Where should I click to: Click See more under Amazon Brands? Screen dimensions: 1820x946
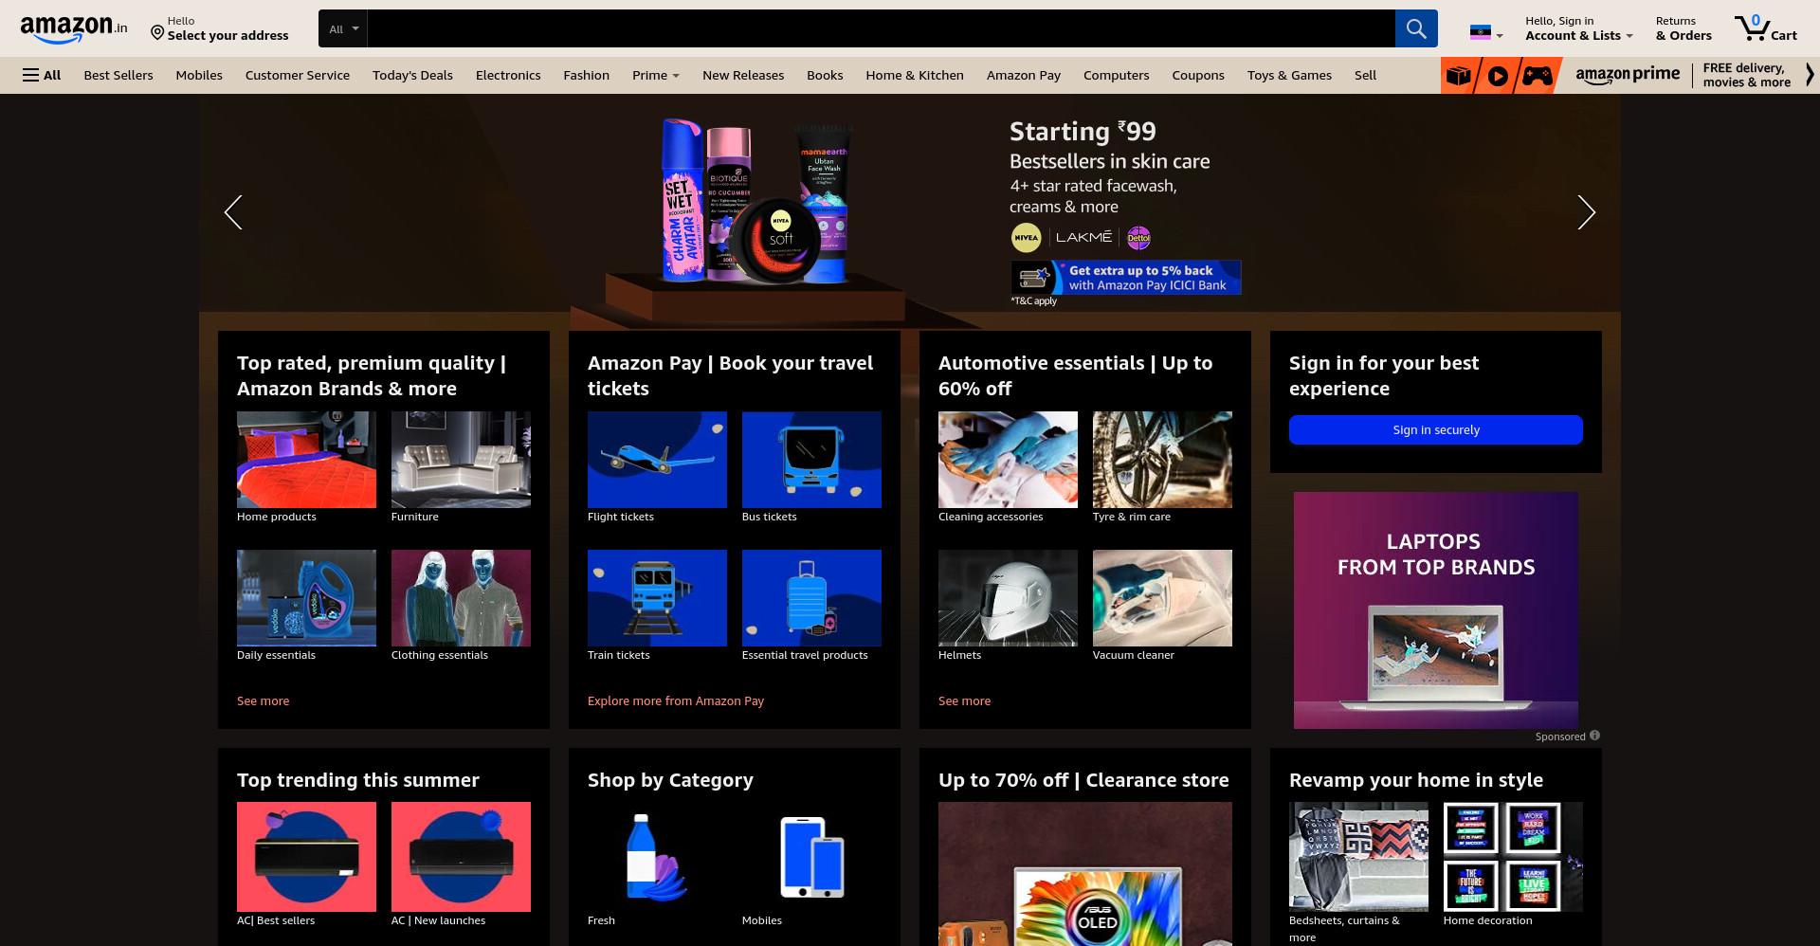pyautogui.click(x=263, y=700)
